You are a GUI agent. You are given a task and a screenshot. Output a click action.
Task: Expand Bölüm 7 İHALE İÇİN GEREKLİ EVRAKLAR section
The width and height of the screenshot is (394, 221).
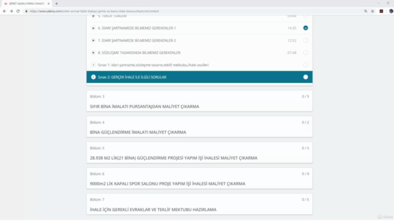click(199, 204)
